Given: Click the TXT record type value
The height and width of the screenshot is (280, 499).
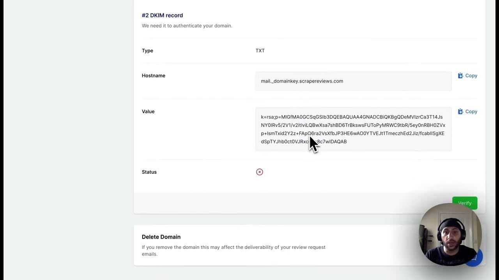Looking at the screenshot, I should 260,51.
